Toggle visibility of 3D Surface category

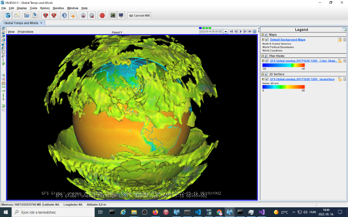266,74
